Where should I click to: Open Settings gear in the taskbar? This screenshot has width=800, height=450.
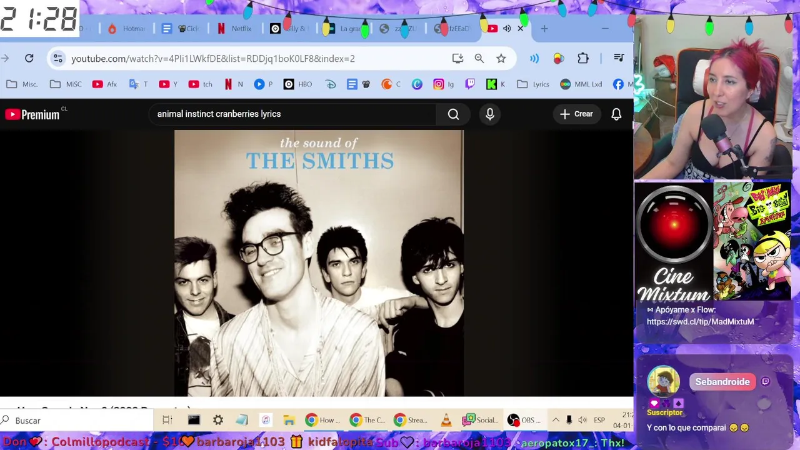pyautogui.click(x=217, y=420)
